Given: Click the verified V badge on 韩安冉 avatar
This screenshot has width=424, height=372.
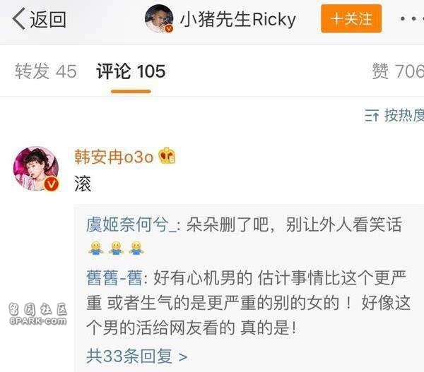Looking at the screenshot, I should (x=52, y=184).
